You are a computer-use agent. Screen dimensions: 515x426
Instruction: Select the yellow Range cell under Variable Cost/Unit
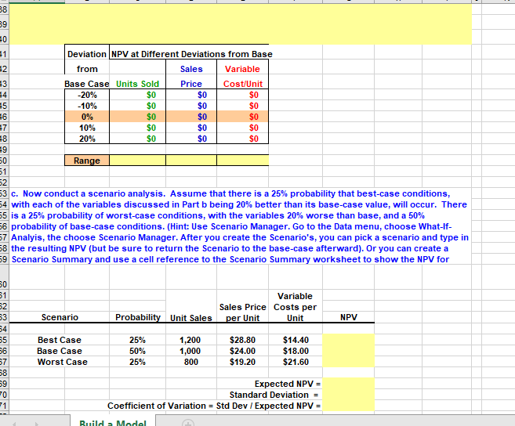click(x=243, y=161)
